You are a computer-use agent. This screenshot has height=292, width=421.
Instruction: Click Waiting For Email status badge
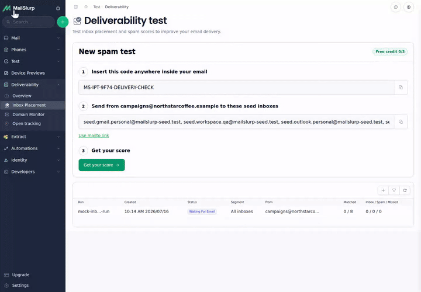[x=202, y=211]
